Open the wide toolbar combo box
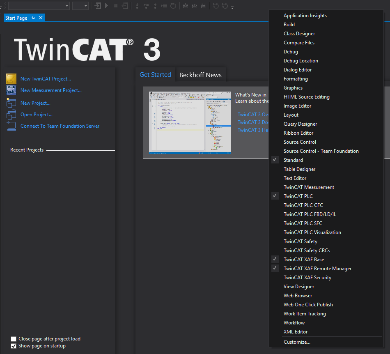Viewport: 390px width, 354px height. [x=39, y=6]
